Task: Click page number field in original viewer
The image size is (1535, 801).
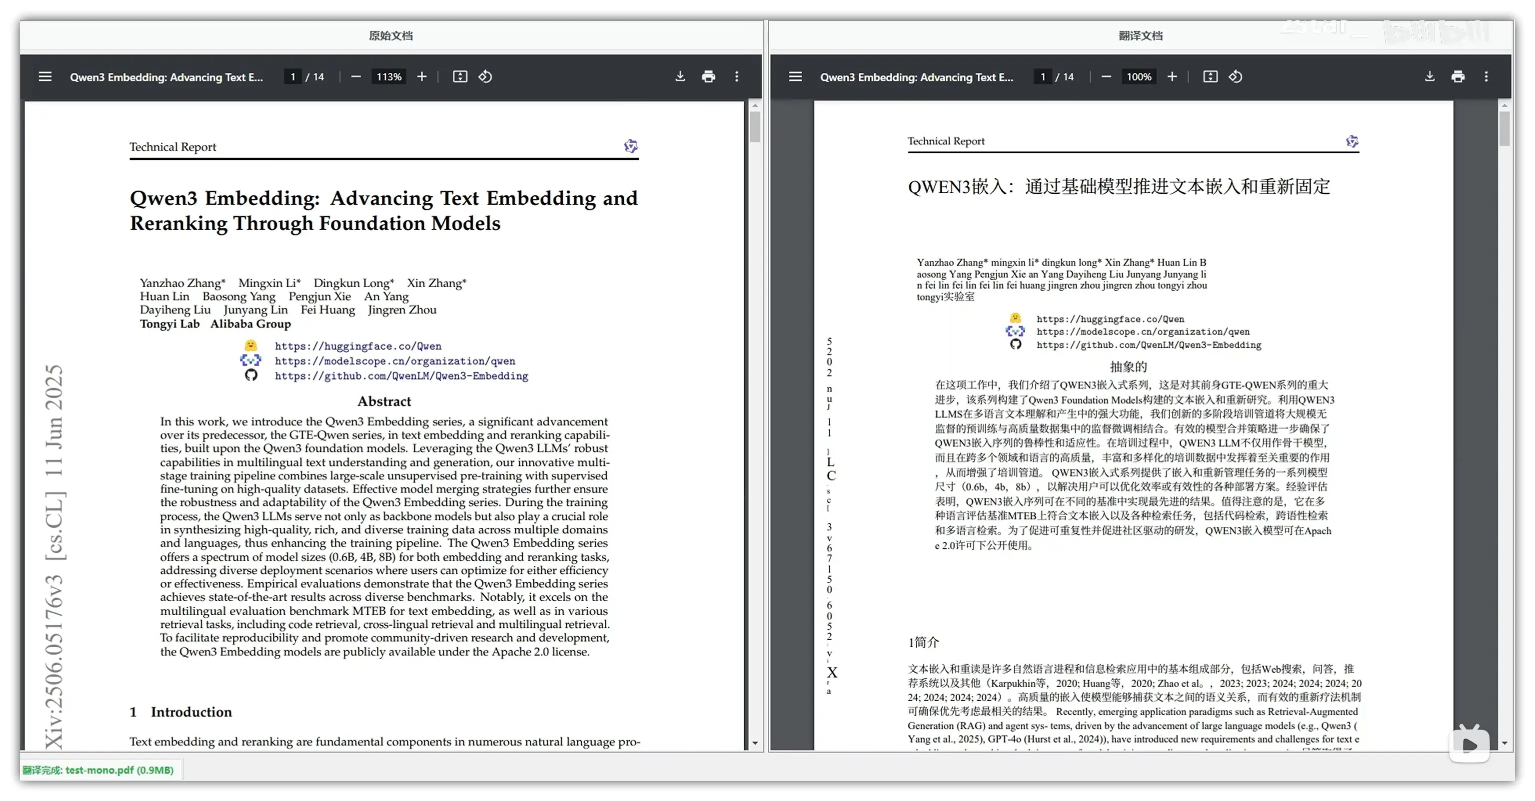Action: (292, 76)
